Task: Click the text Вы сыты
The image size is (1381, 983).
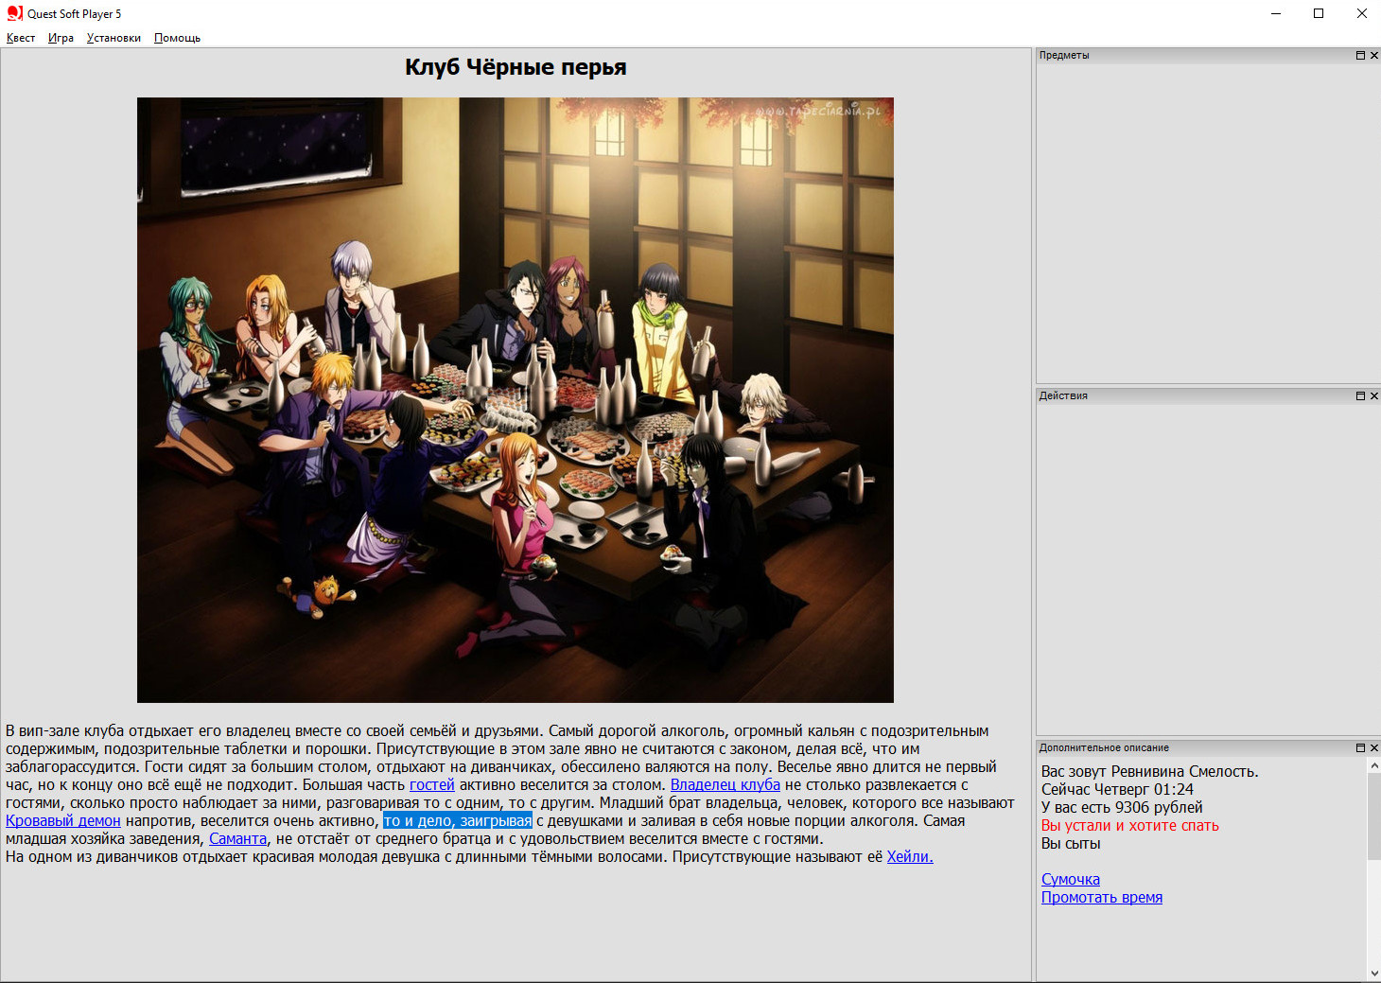Action: [1071, 844]
